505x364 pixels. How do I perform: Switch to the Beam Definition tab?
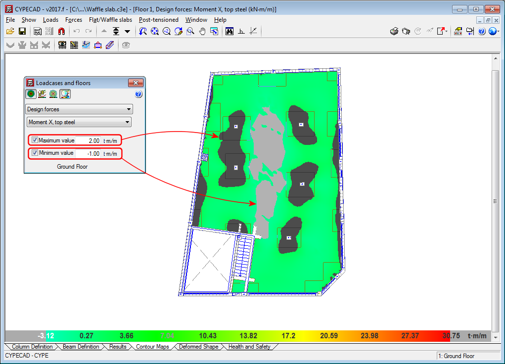click(81, 347)
